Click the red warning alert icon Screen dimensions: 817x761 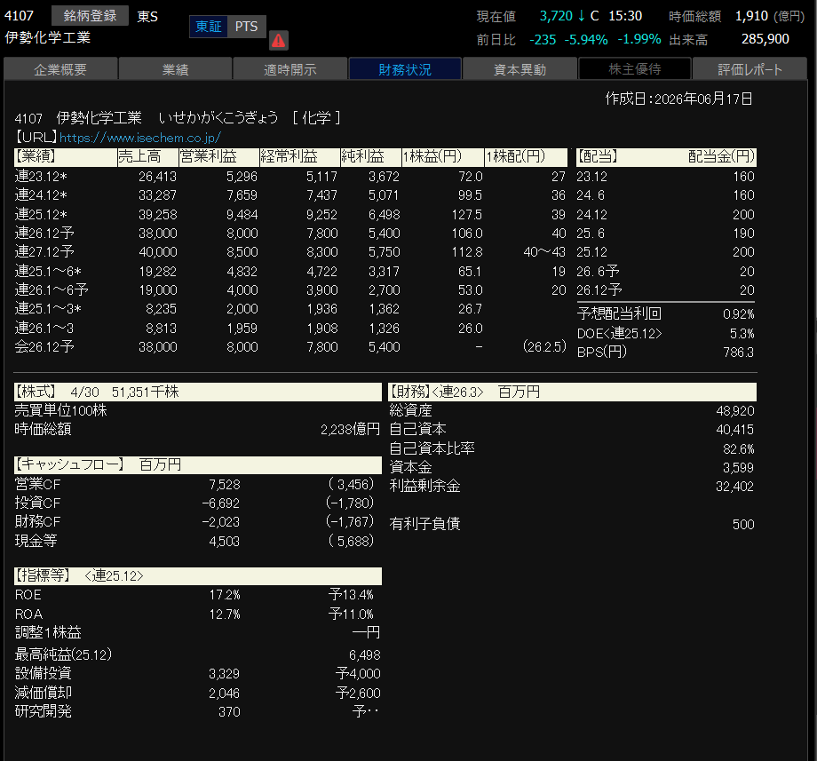(279, 40)
